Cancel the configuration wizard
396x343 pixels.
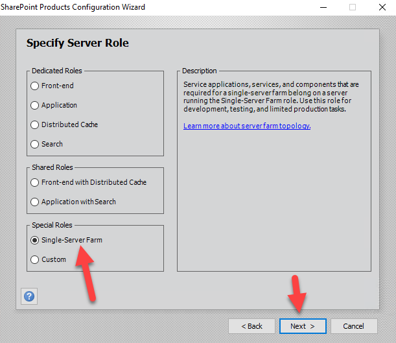pos(354,326)
